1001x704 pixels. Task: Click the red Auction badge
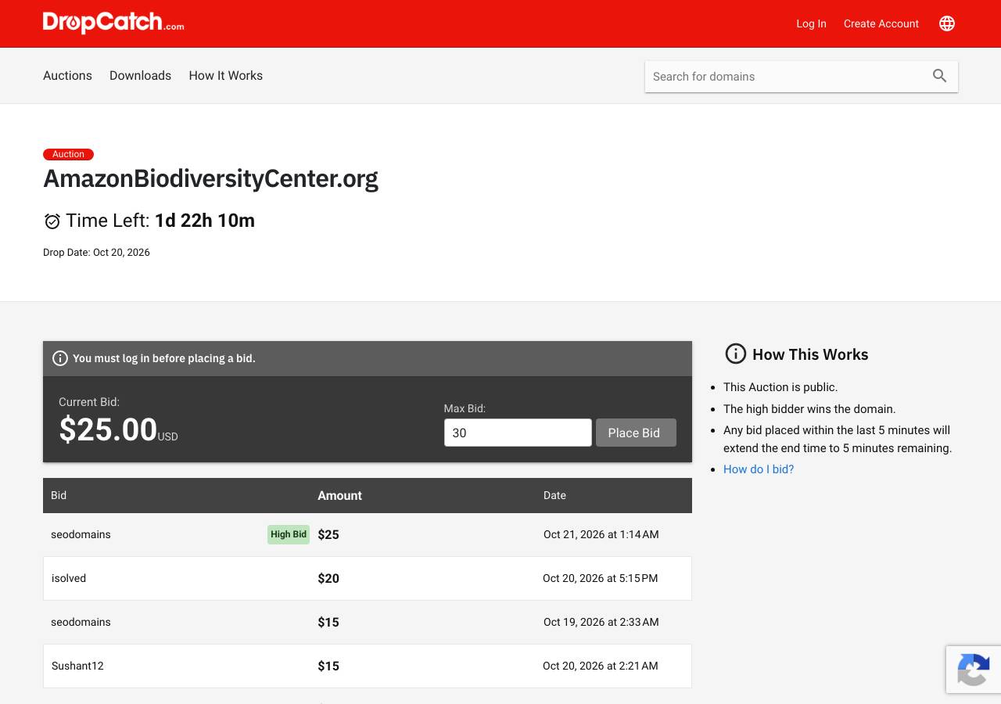68,154
